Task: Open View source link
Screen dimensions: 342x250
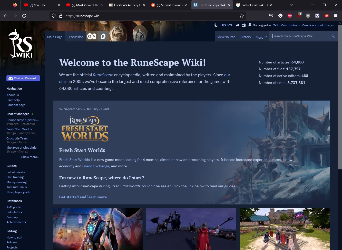Action: pos(226,37)
